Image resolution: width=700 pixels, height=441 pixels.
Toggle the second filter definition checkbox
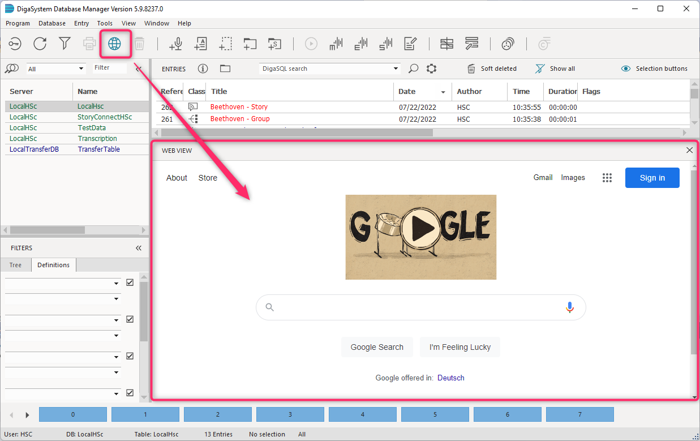(130, 319)
